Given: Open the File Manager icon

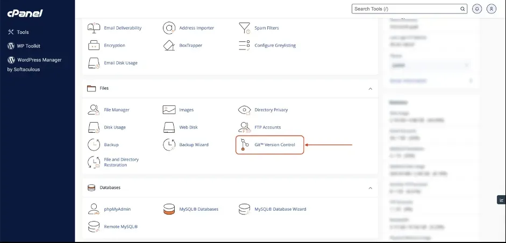Looking at the screenshot, I should (x=94, y=110).
